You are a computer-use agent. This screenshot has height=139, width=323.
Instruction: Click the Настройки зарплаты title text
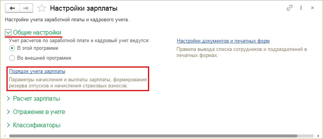(84, 8)
